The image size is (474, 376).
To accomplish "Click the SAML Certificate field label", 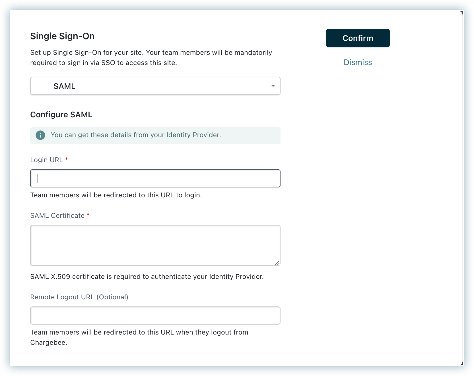I will (x=57, y=216).
